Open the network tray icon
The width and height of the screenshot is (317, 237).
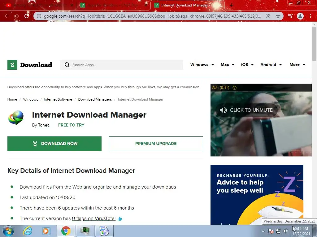(x=278, y=231)
